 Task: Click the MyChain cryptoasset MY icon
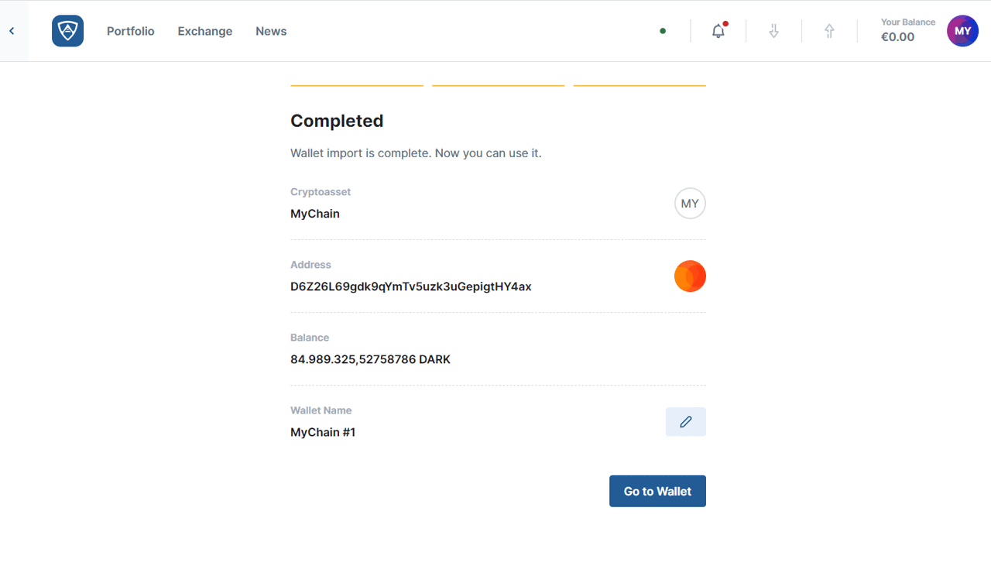point(690,204)
